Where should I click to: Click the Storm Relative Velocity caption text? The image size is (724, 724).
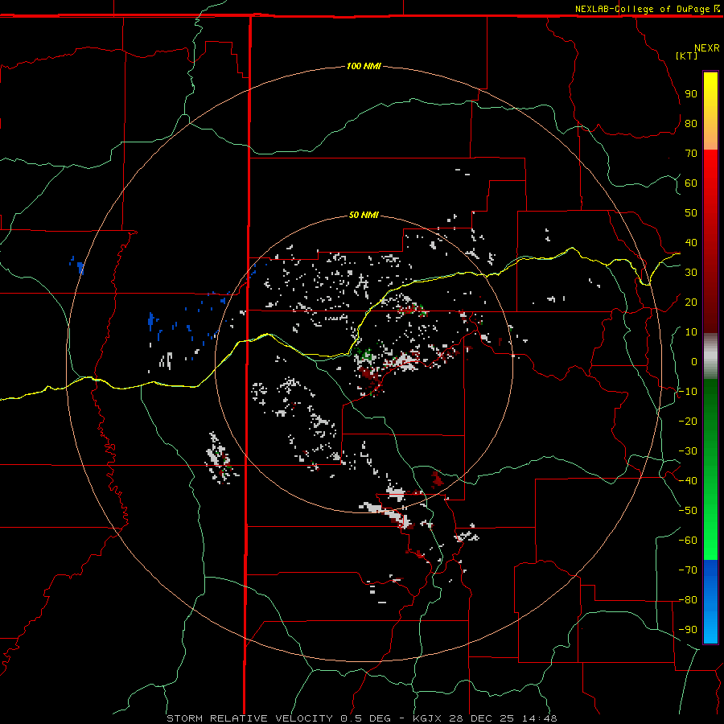[x=361, y=718]
